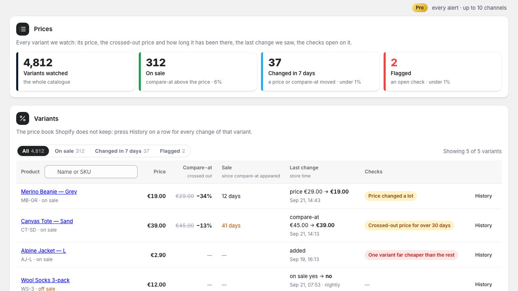Click 'One variant far cheaper than the rest' badge
This screenshot has width=518, height=291.
[x=411, y=255]
